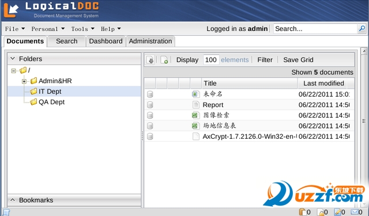The image size is (369, 216).
Task: Open the clipboard counter in status bar
Action: pos(305,212)
